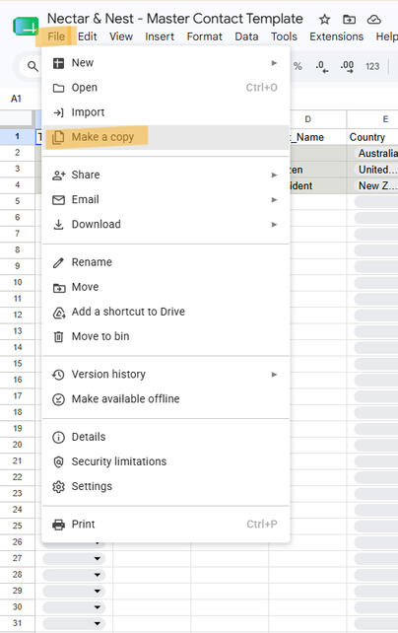Viewport: 398px width, 633px height.
Task: Increase decimal places toolbar button
Action: click(347, 66)
